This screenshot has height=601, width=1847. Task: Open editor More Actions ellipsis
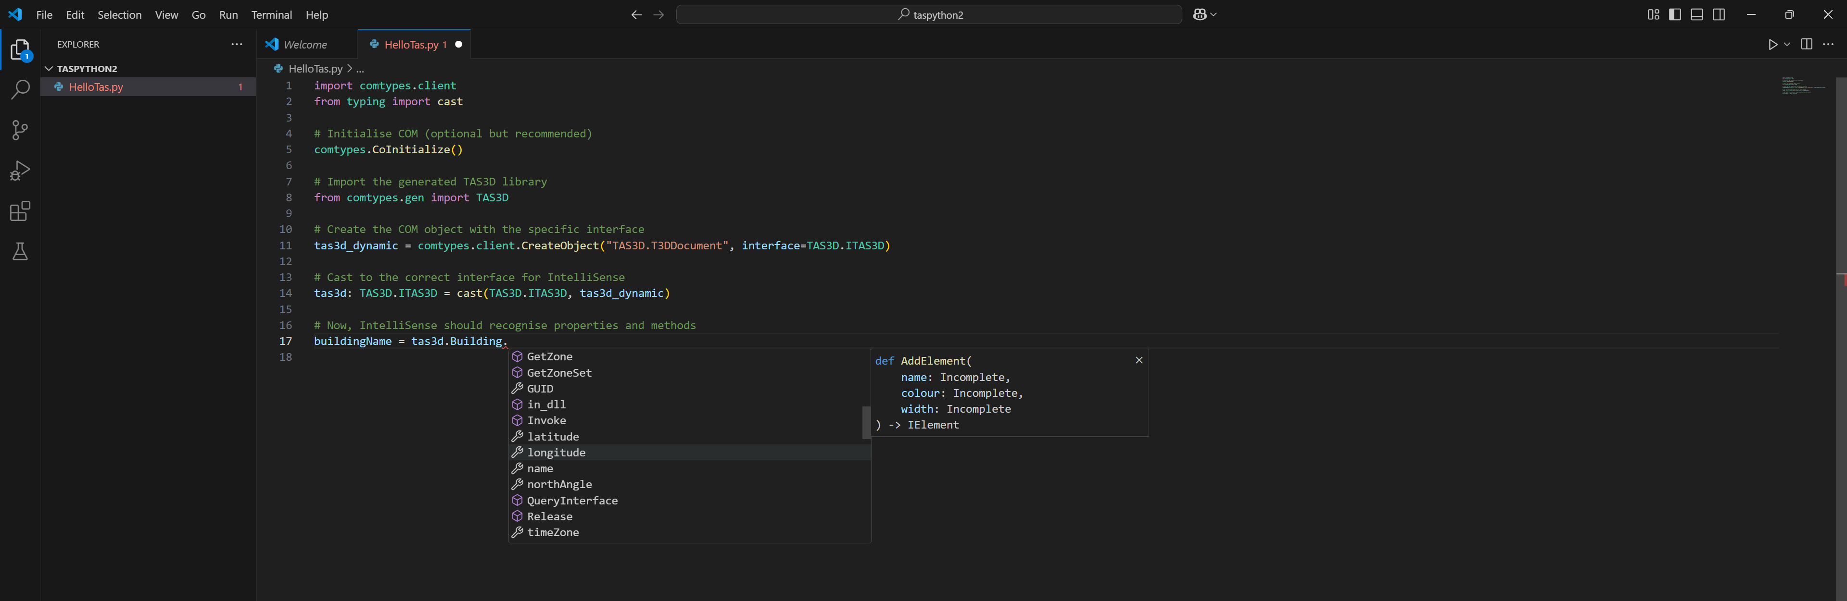tap(1828, 44)
